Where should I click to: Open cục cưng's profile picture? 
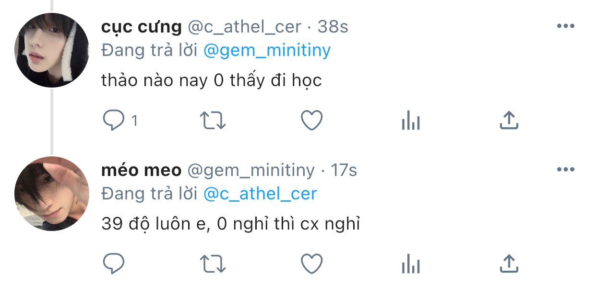[52, 50]
